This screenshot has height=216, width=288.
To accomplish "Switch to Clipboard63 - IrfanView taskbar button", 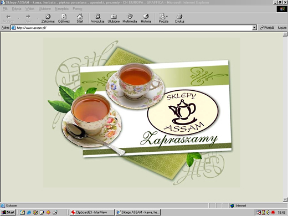I will tap(92, 212).
